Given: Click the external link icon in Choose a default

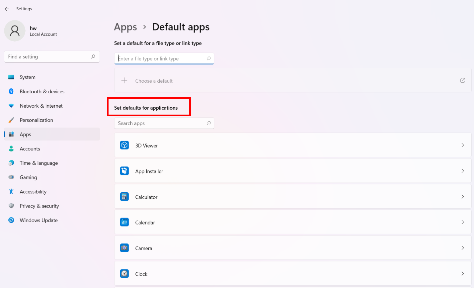Looking at the screenshot, I should click(x=463, y=80).
